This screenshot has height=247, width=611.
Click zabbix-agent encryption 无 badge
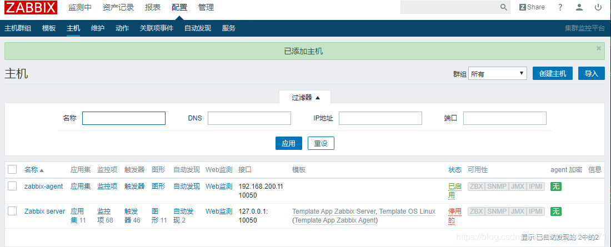click(x=555, y=186)
